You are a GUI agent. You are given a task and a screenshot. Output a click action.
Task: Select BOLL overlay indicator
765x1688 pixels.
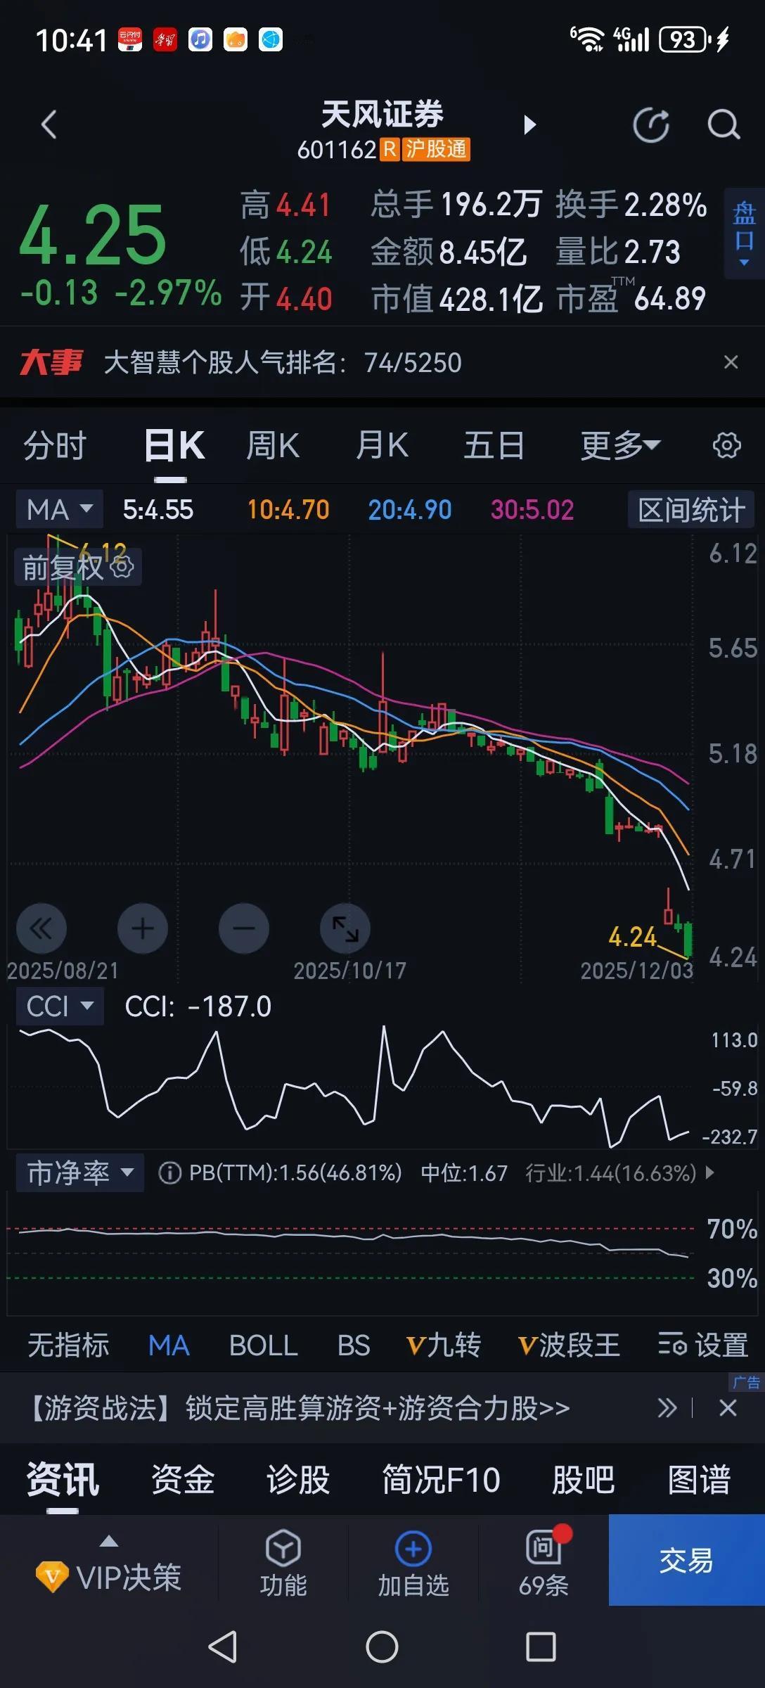click(264, 1345)
